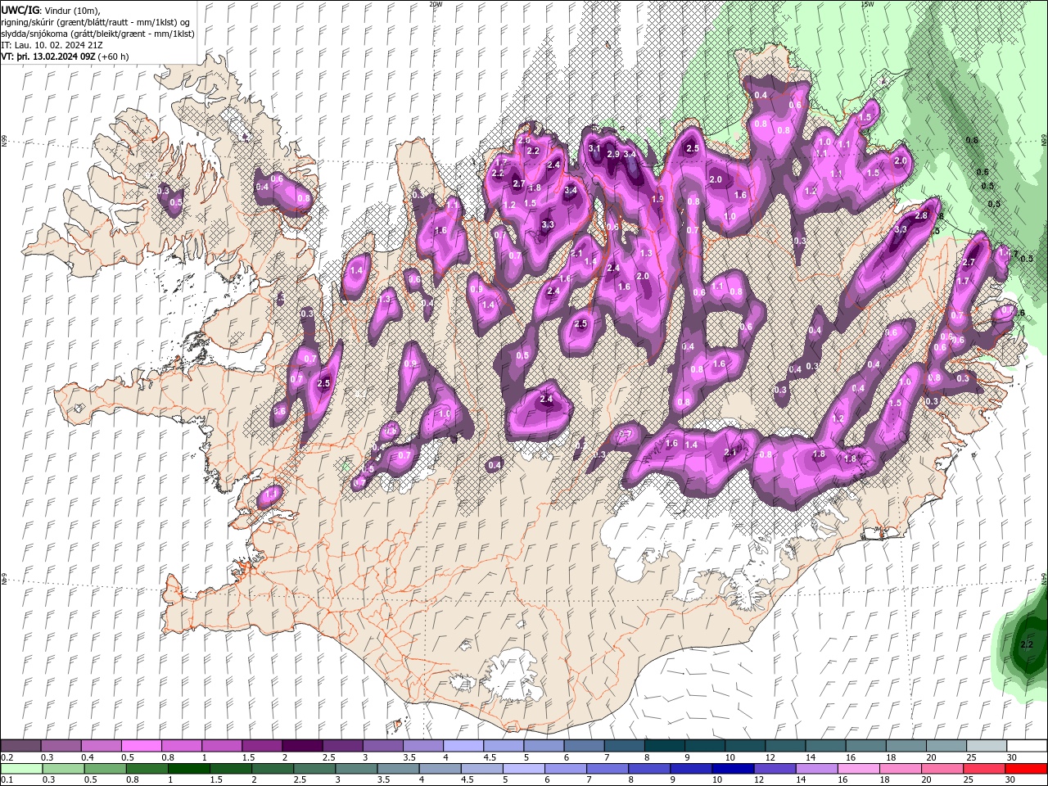Select upper legend swatch starting at 3
This screenshot has width=1048, height=786.
(382, 746)
